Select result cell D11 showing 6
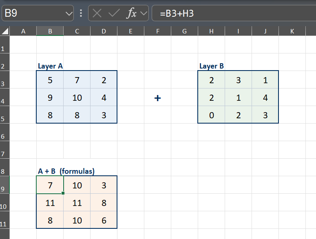The width and height of the screenshot is (316, 239). coord(104,220)
